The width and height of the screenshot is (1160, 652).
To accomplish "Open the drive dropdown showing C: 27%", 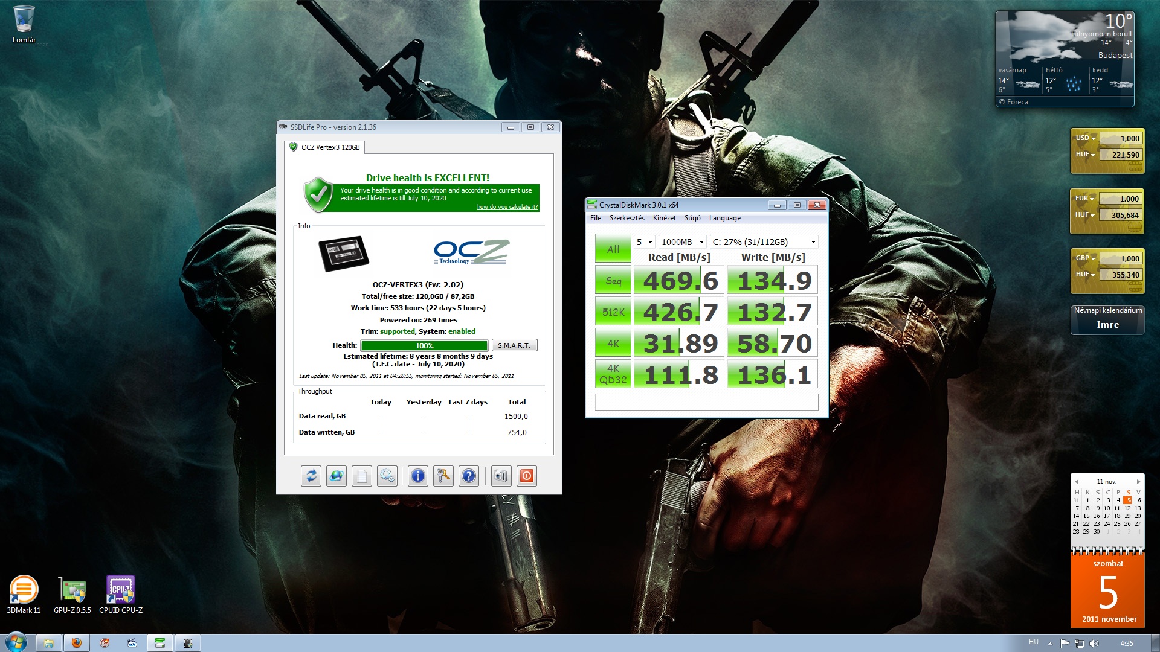I will [x=764, y=242].
